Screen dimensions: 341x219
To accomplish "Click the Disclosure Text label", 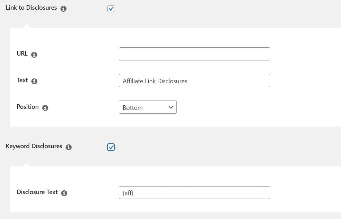I will click(x=37, y=192).
